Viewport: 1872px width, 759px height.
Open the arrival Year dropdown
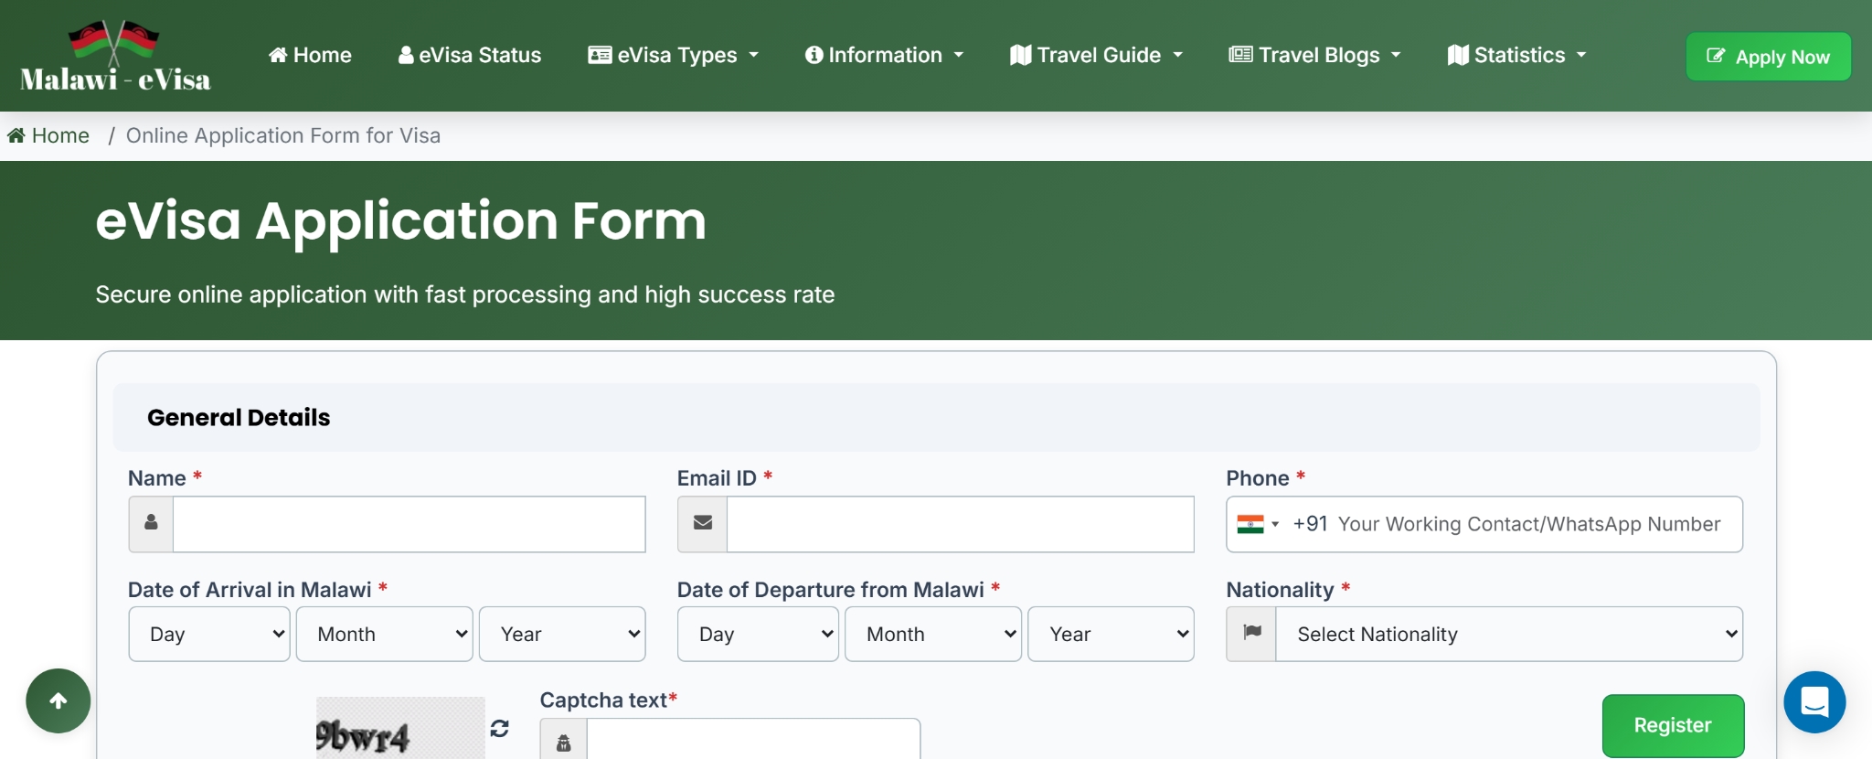click(562, 634)
